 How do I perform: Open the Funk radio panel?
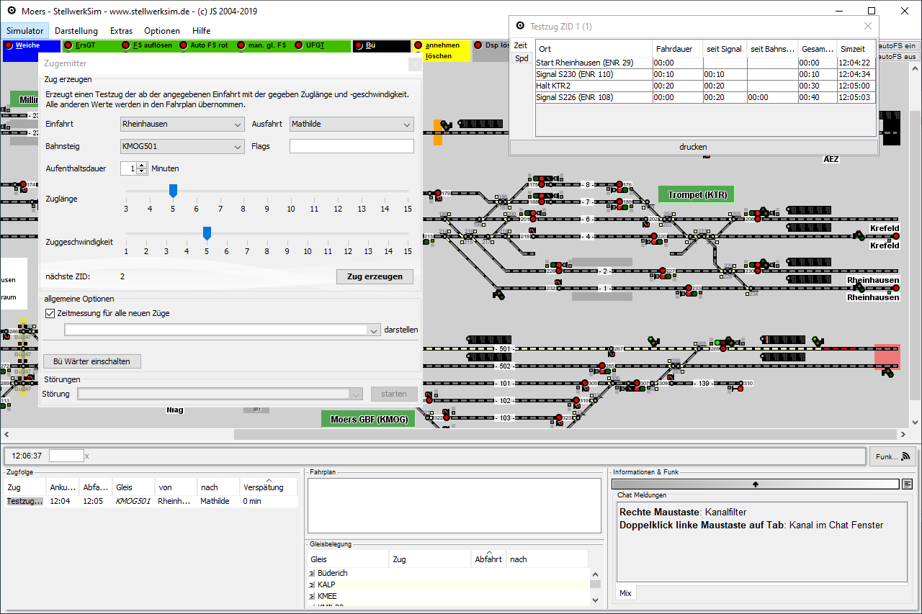pyautogui.click(x=893, y=456)
